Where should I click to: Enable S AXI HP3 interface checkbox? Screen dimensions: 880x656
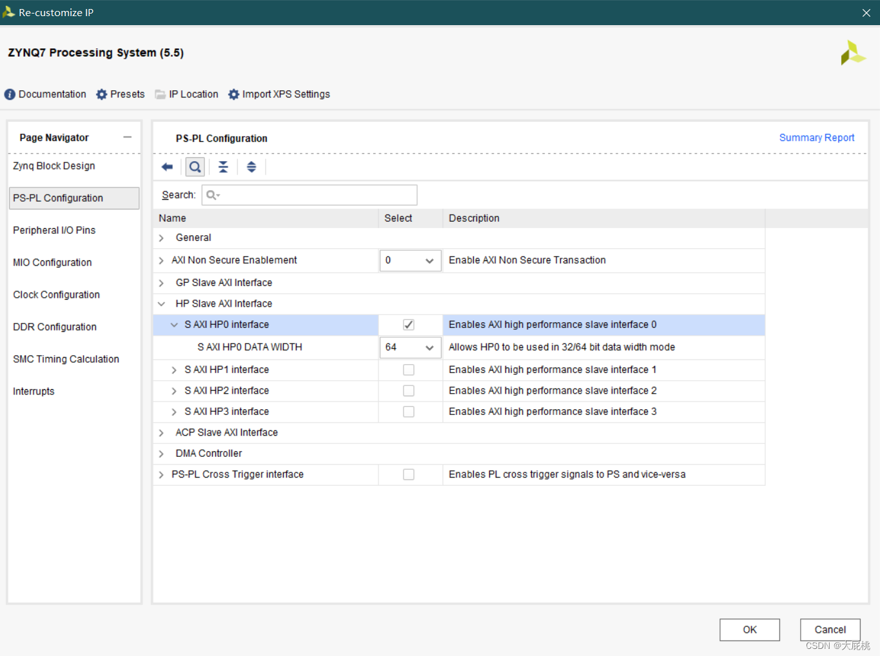[x=409, y=412]
